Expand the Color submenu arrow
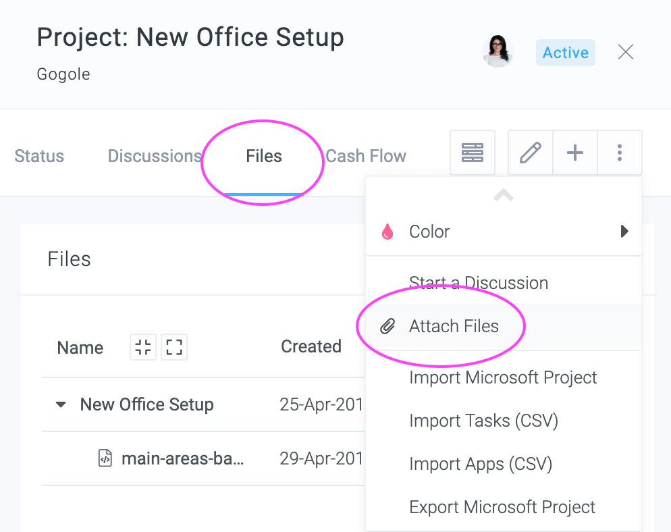This screenshot has width=671, height=532. pos(624,232)
